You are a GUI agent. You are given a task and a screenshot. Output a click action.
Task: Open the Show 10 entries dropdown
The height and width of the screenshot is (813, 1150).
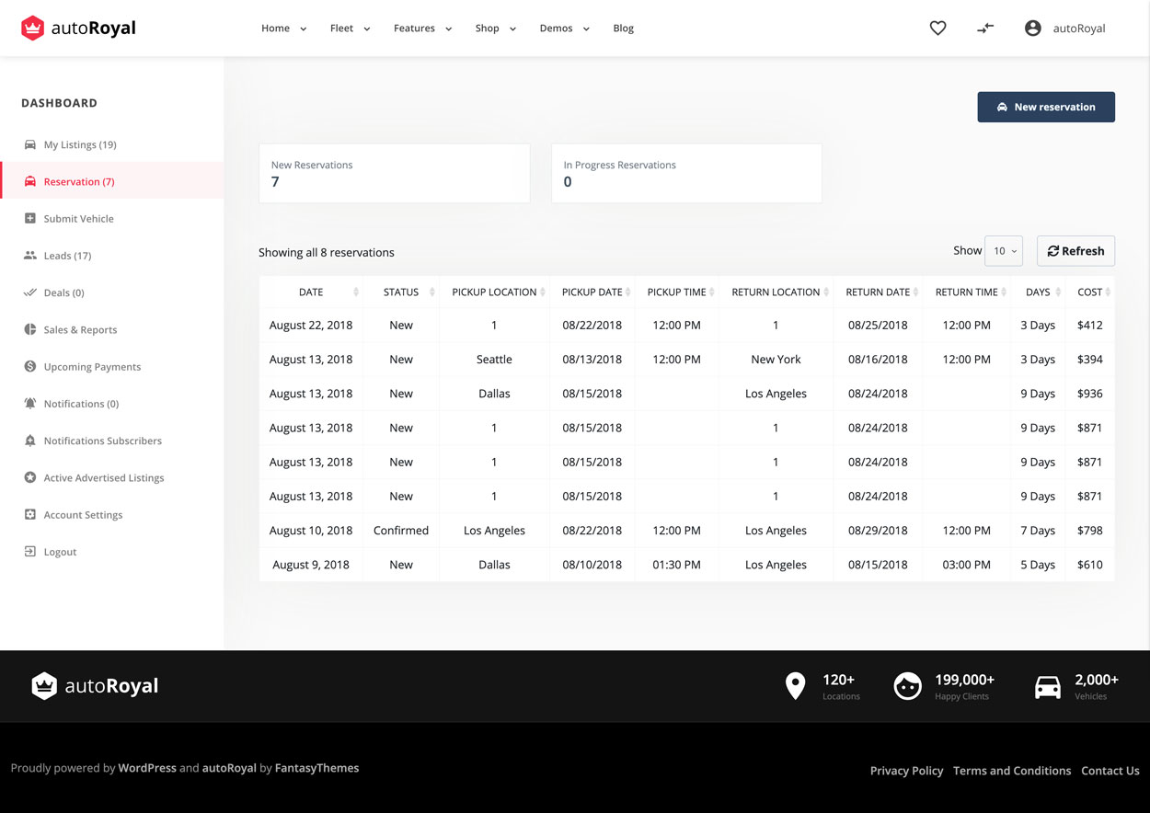tap(1004, 251)
